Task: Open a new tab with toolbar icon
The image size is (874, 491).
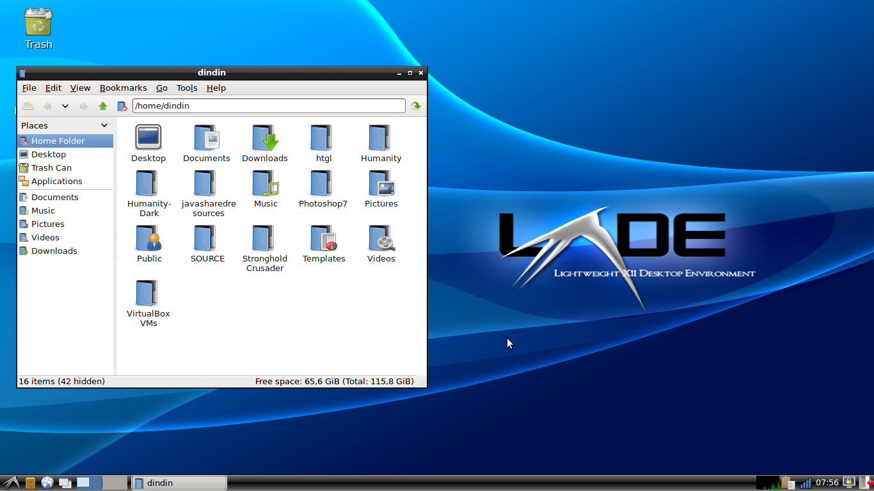Action: click(x=28, y=106)
